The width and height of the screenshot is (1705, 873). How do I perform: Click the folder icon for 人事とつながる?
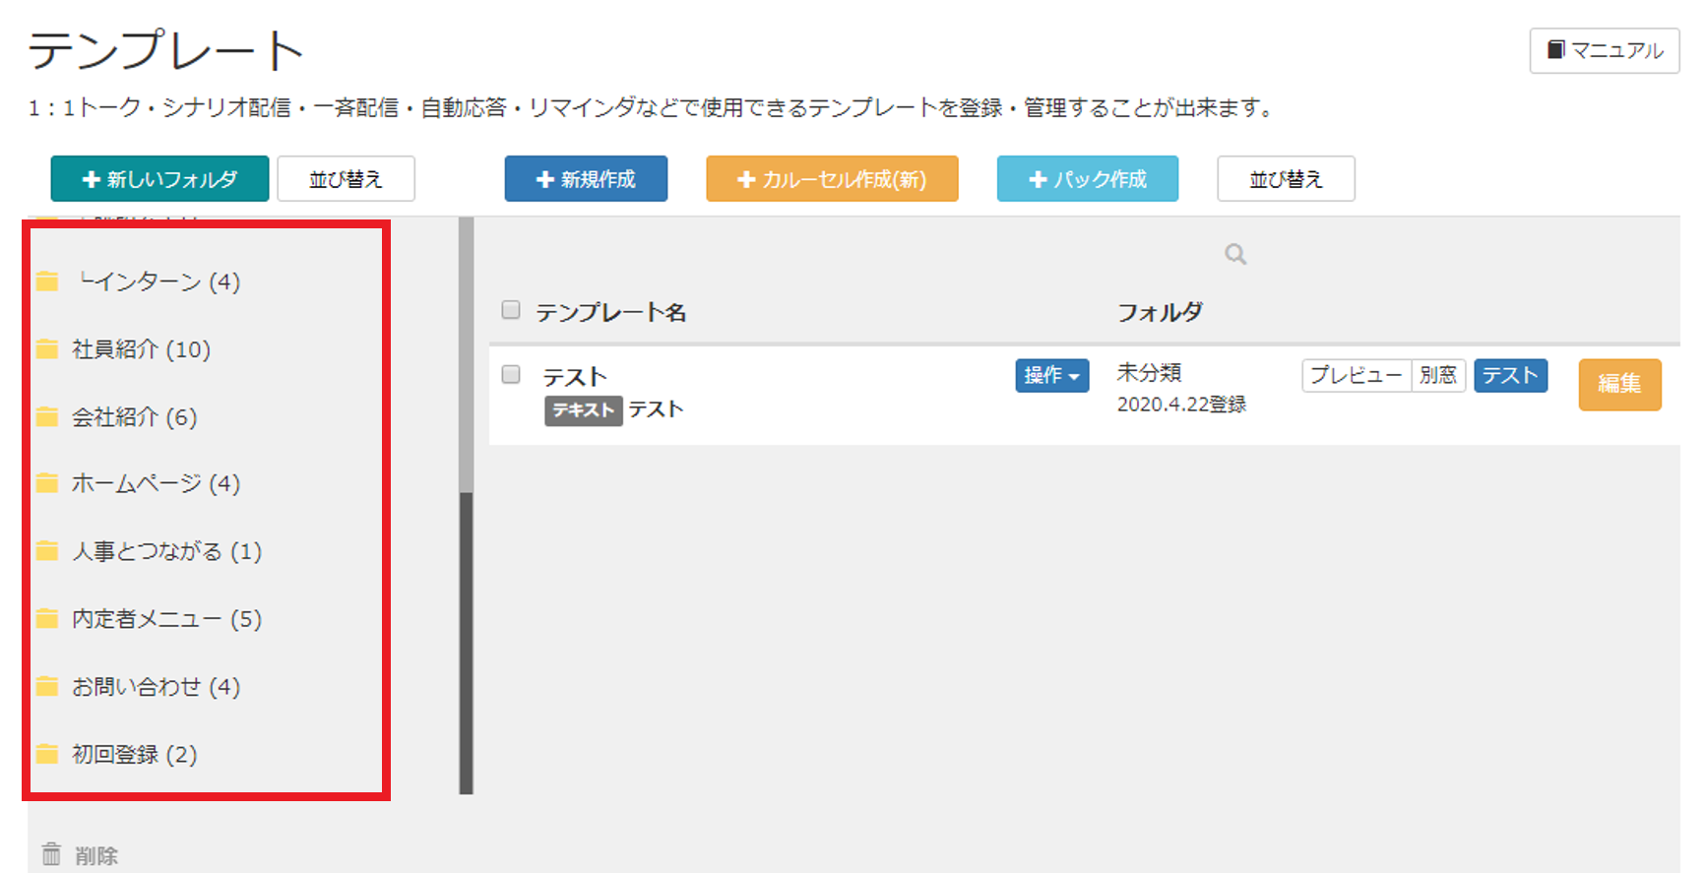coord(47,551)
